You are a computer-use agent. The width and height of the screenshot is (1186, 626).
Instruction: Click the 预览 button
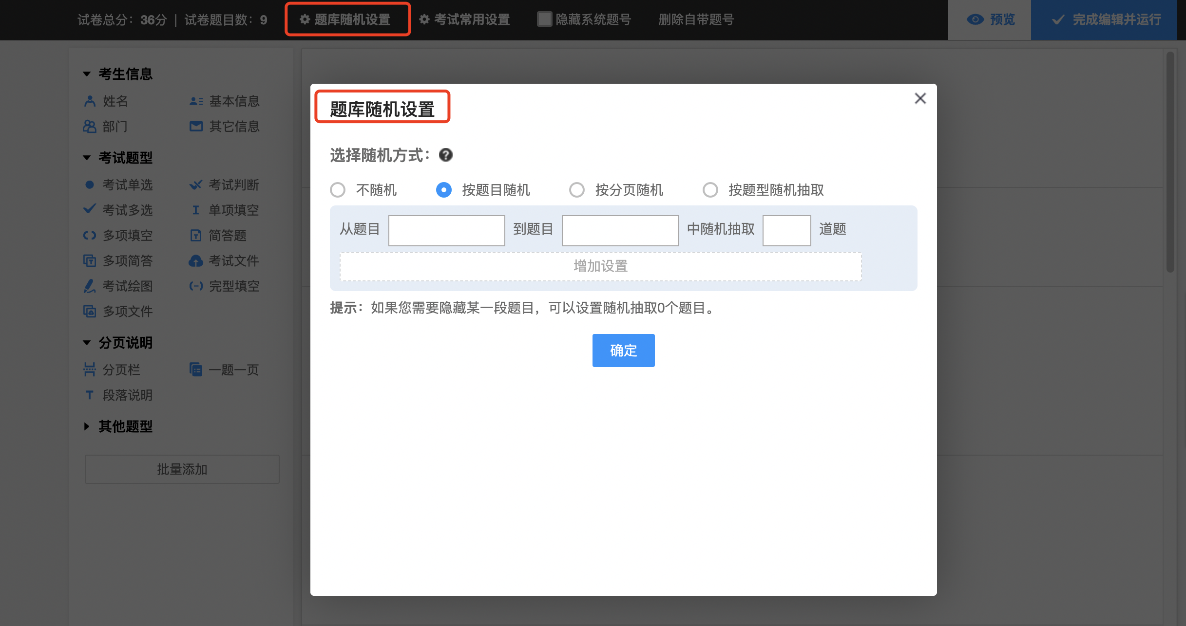pyautogui.click(x=990, y=19)
